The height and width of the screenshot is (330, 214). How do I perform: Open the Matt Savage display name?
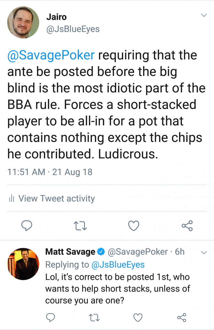70,252
